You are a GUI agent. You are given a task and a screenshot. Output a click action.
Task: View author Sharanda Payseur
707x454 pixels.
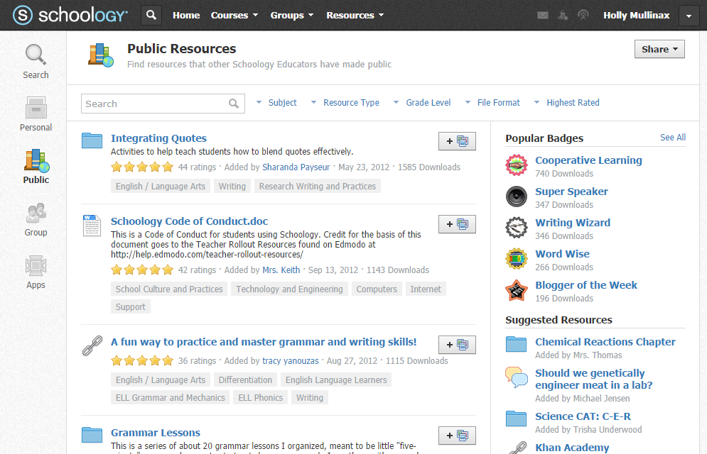[x=296, y=167]
